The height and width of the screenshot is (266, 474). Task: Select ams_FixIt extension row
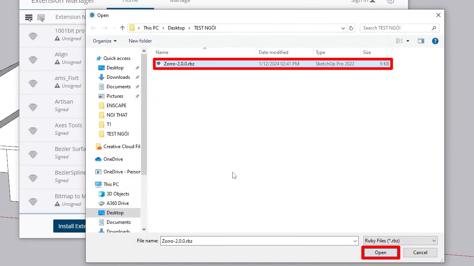click(53, 83)
